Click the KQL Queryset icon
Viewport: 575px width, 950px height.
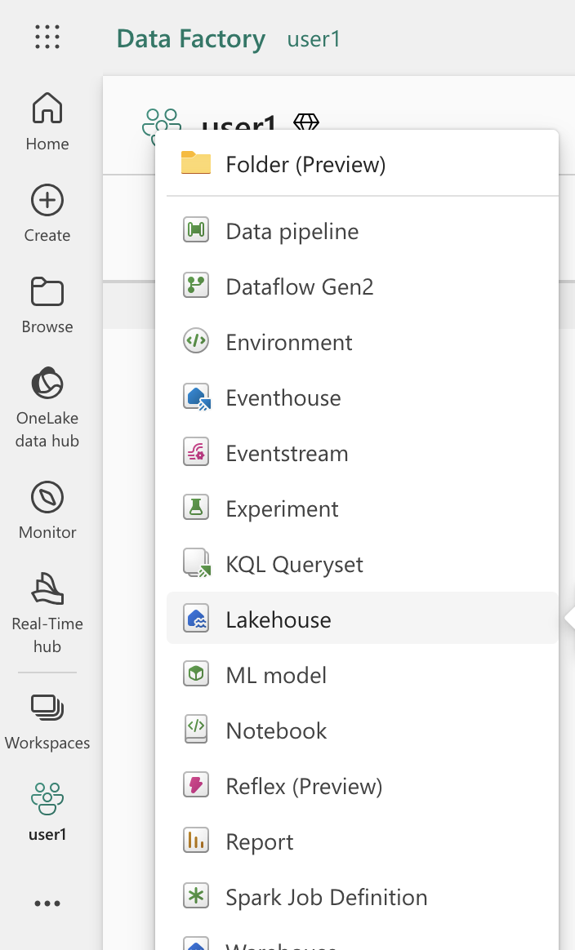click(x=197, y=563)
